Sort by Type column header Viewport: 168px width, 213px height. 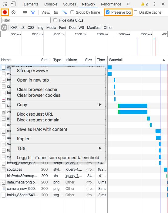click(58, 60)
